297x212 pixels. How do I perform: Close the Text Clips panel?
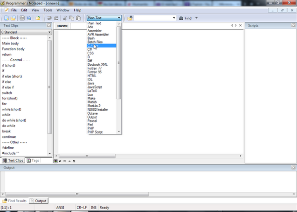pyautogui.click(x=49, y=25)
